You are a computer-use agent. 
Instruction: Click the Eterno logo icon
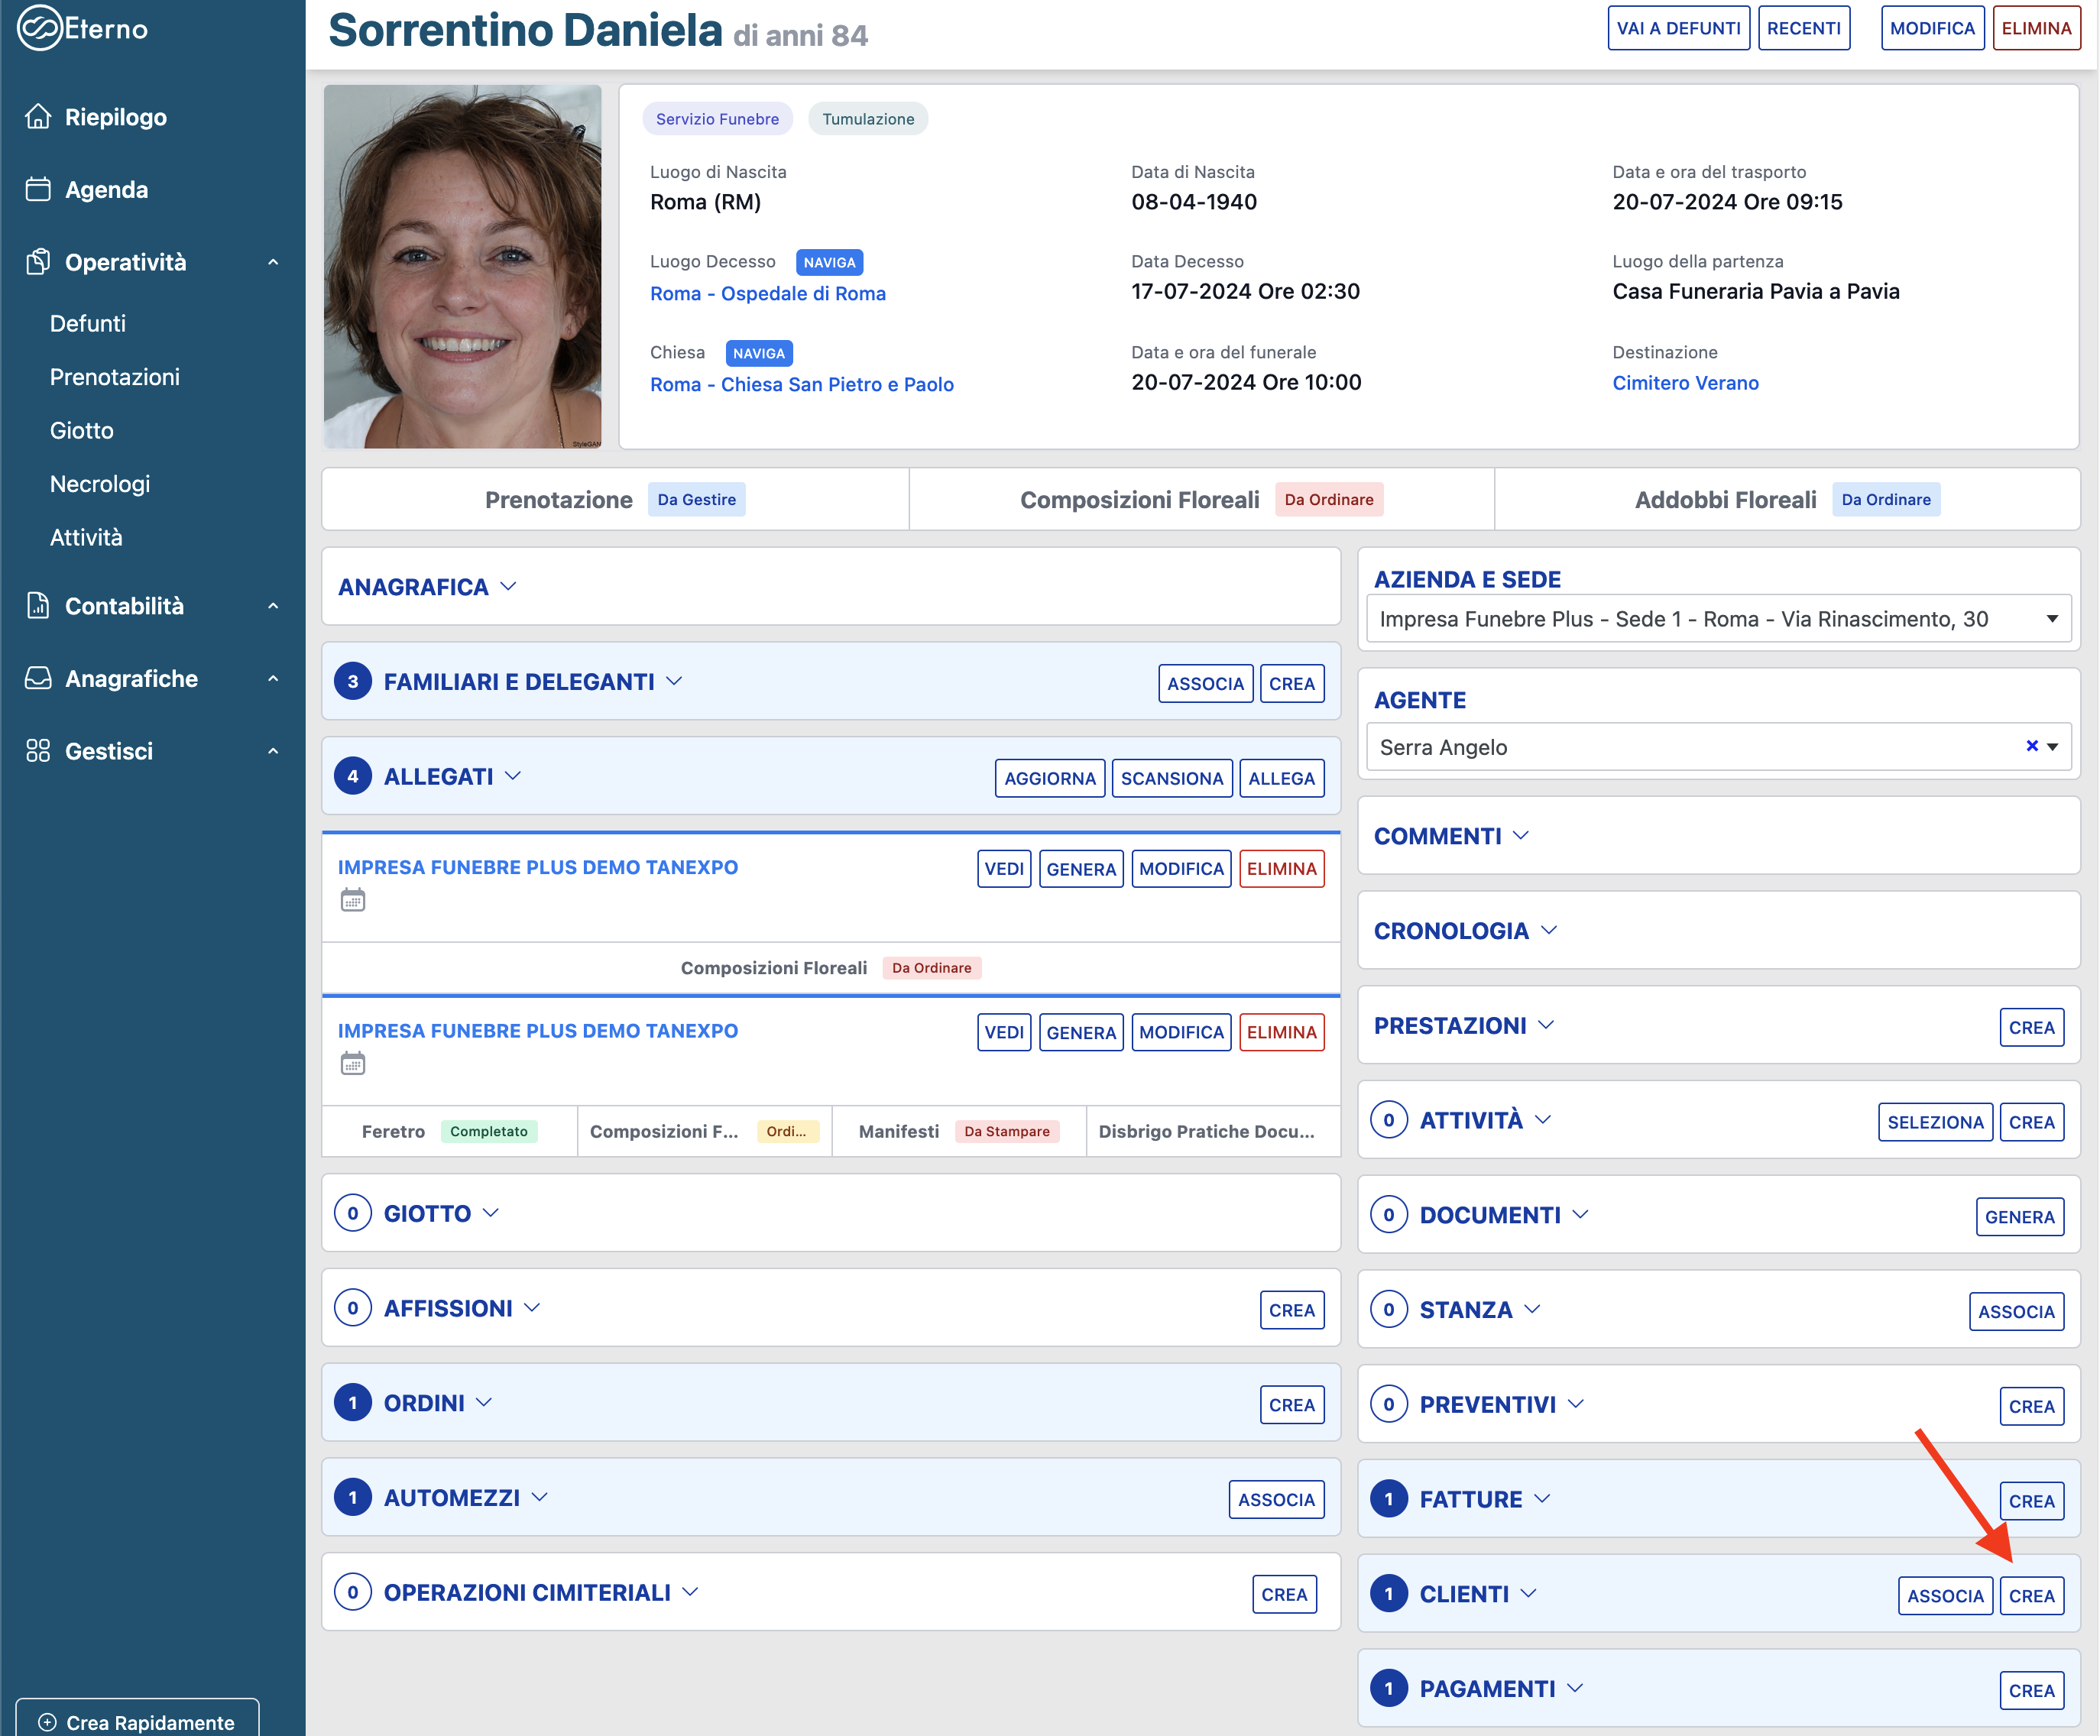coord(40,28)
